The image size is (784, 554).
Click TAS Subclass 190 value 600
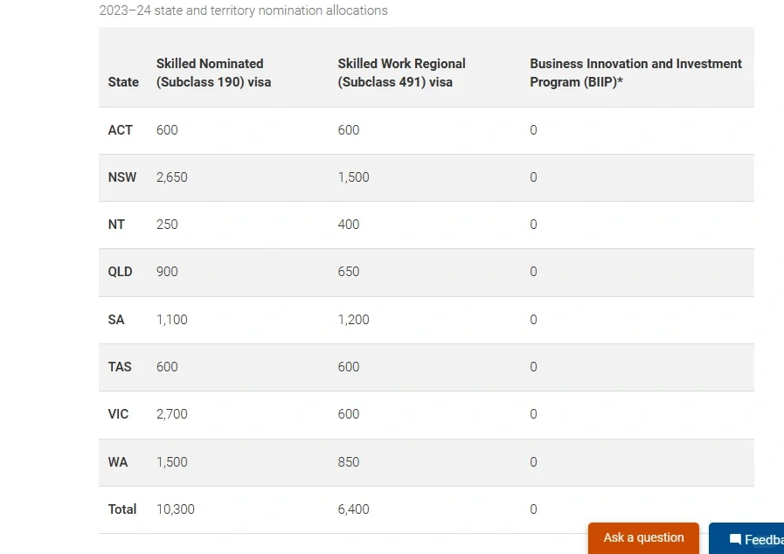coord(166,366)
